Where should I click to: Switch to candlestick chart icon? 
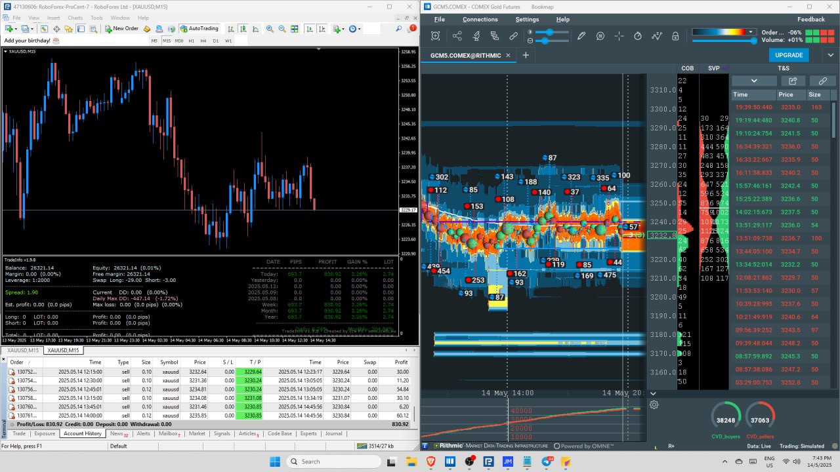(x=243, y=29)
